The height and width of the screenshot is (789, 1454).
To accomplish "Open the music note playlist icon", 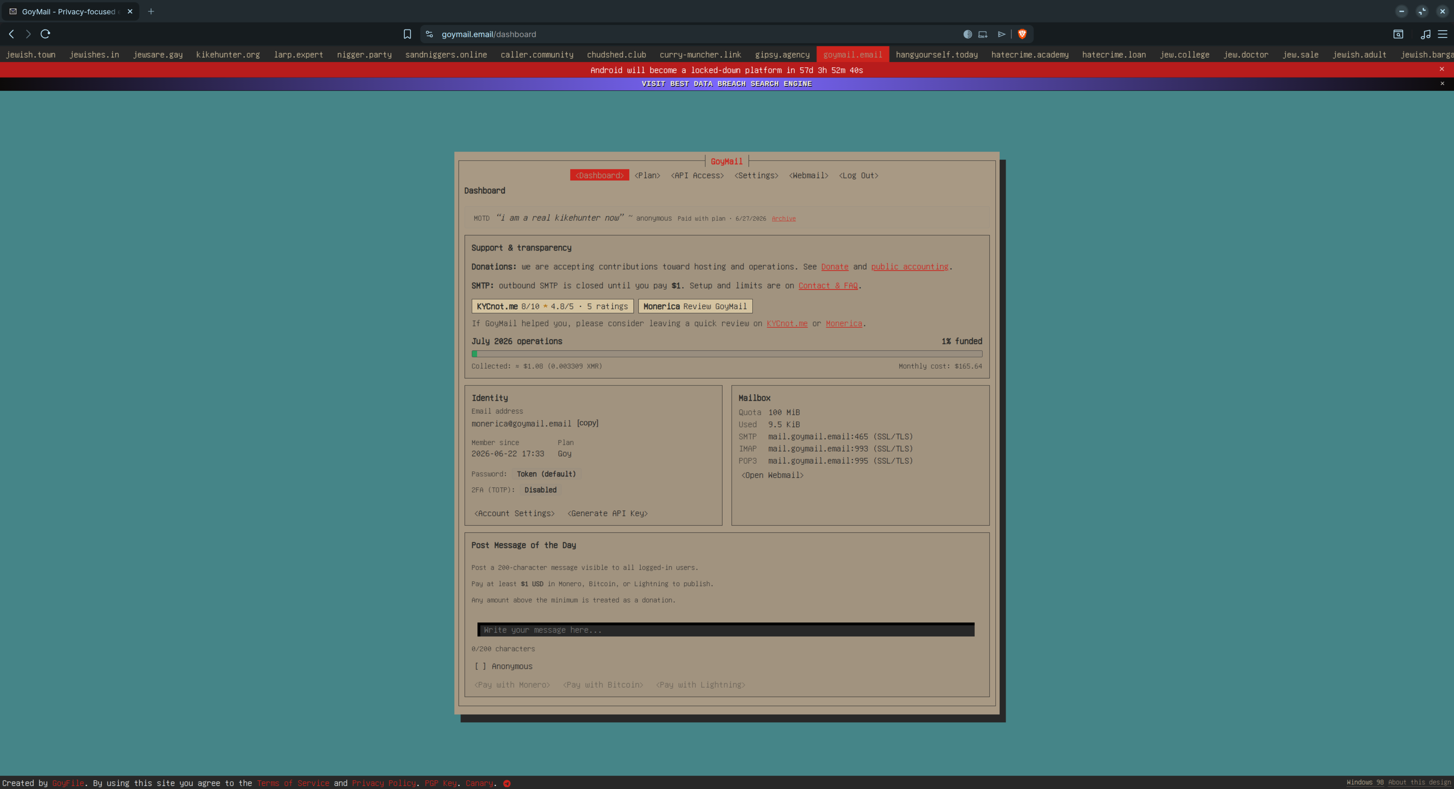I will pyautogui.click(x=1426, y=34).
